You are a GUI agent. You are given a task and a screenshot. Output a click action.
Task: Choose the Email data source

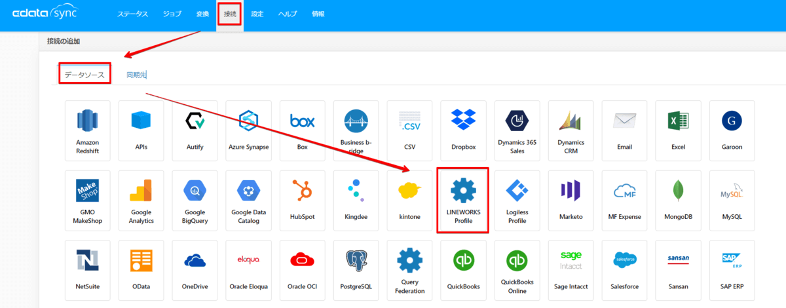click(625, 130)
